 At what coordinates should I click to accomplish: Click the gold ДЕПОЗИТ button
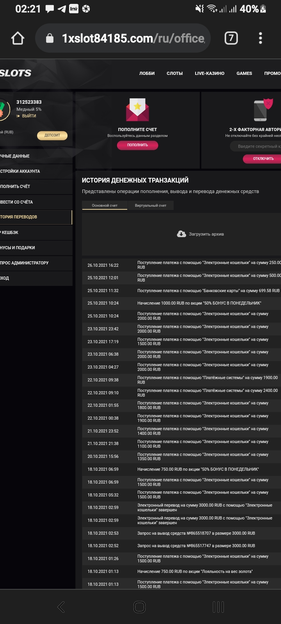tap(52, 135)
